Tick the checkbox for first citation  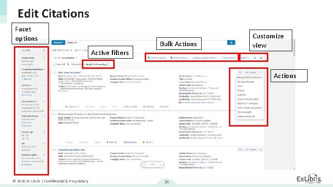click(x=55, y=72)
